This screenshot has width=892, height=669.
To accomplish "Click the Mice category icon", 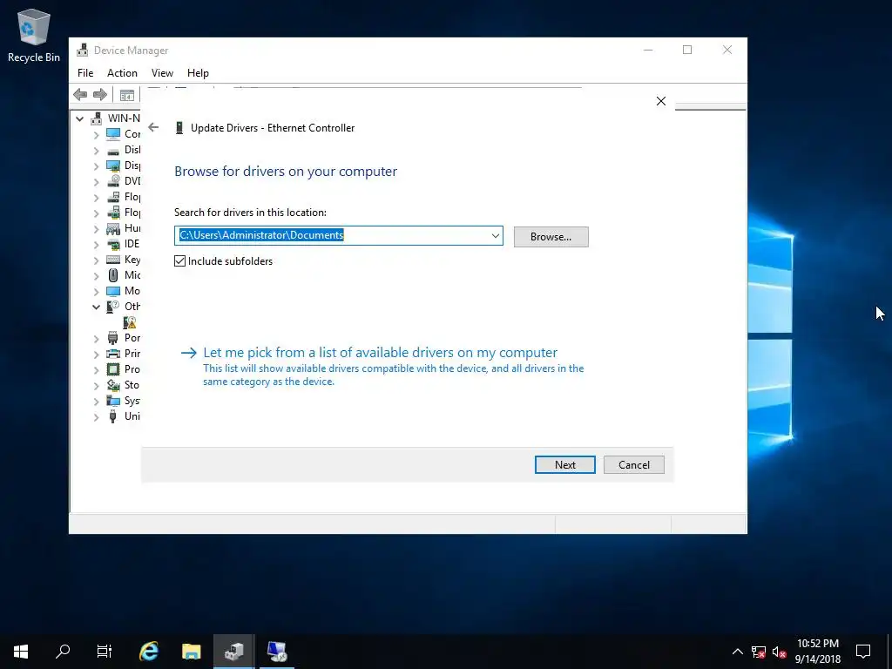I will 113,275.
